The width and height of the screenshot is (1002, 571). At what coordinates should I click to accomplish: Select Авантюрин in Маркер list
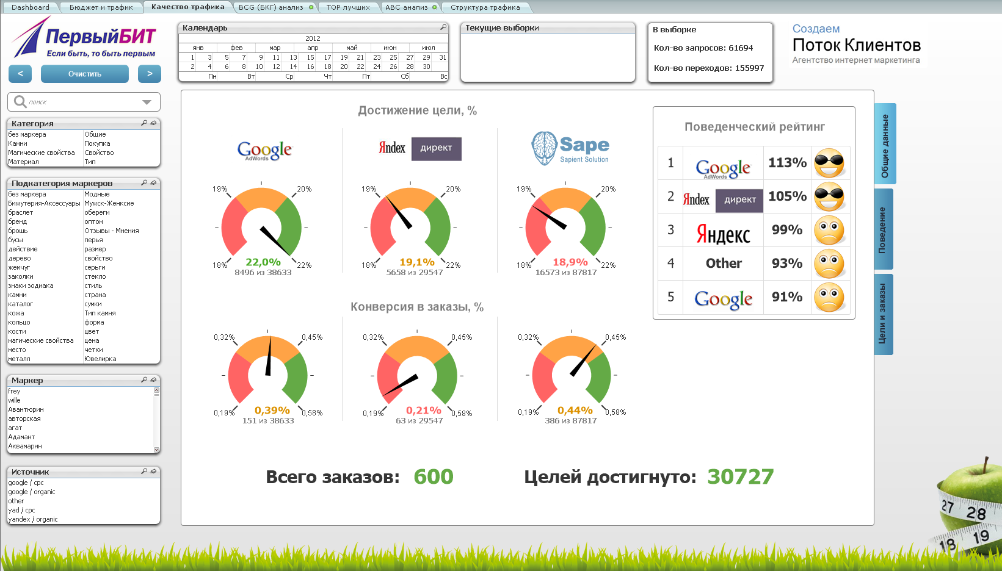80,409
